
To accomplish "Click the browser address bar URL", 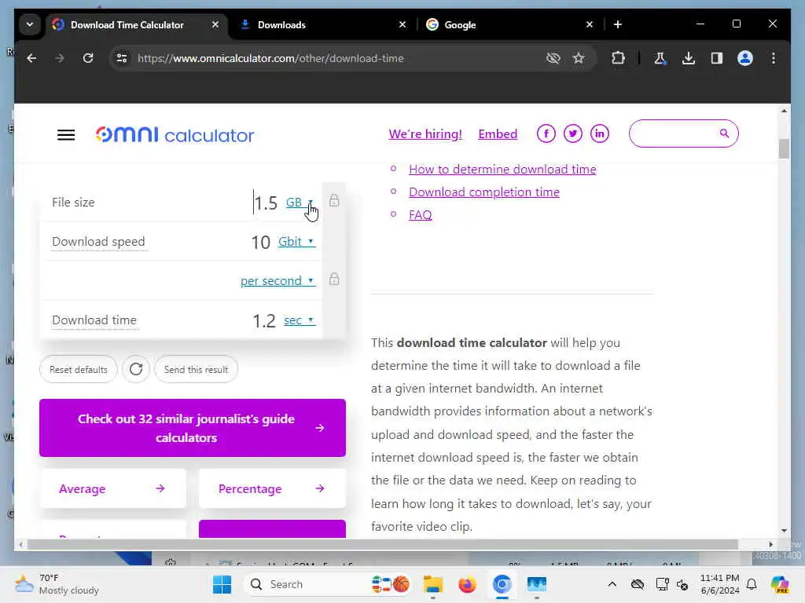I will [270, 58].
